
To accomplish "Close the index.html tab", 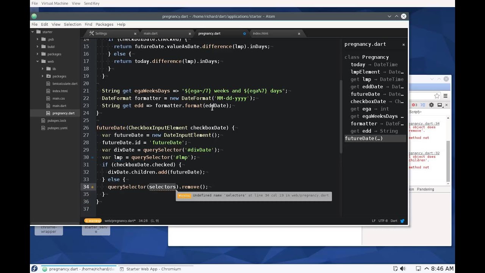I will point(299,33).
